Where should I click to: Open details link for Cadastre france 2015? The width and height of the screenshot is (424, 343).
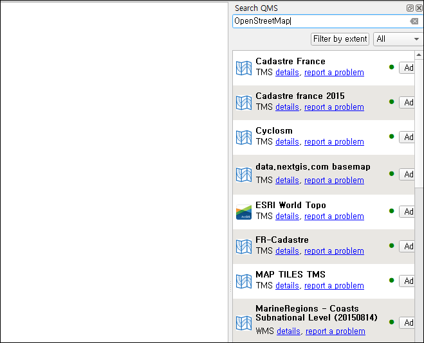click(x=287, y=107)
